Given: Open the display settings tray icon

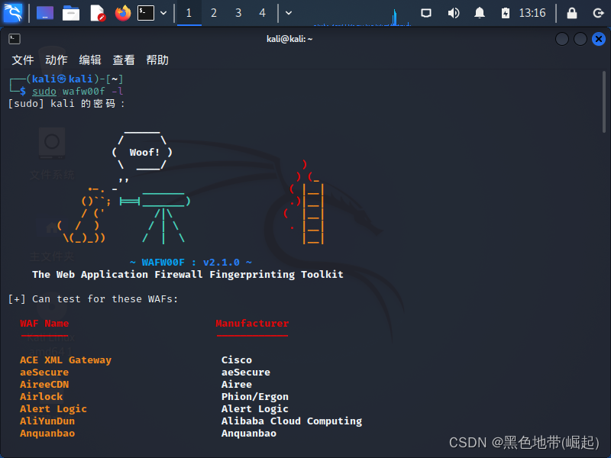Looking at the screenshot, I should point(426,13).
